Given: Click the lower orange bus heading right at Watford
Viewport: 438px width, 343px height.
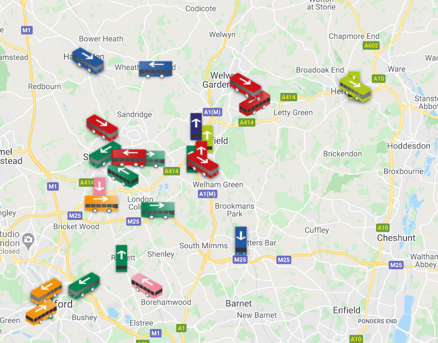Looking at the screenshot, I should [x=41, y=312].
